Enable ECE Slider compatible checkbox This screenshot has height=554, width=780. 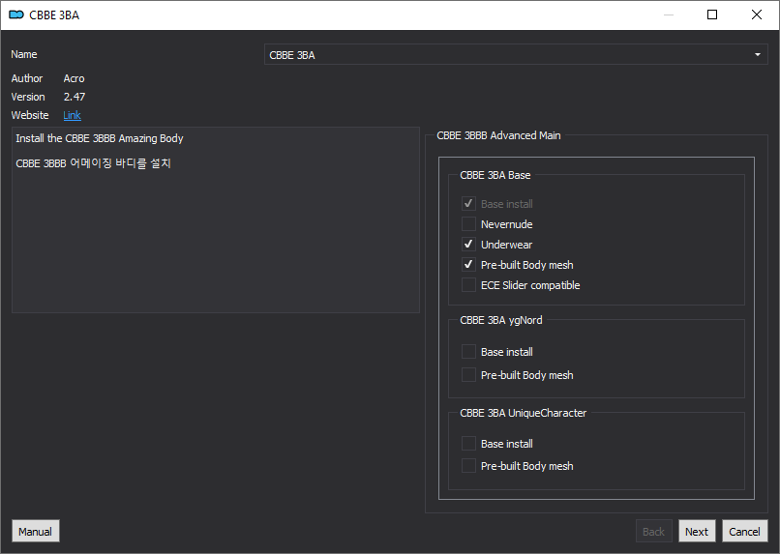tap(468, 285)
